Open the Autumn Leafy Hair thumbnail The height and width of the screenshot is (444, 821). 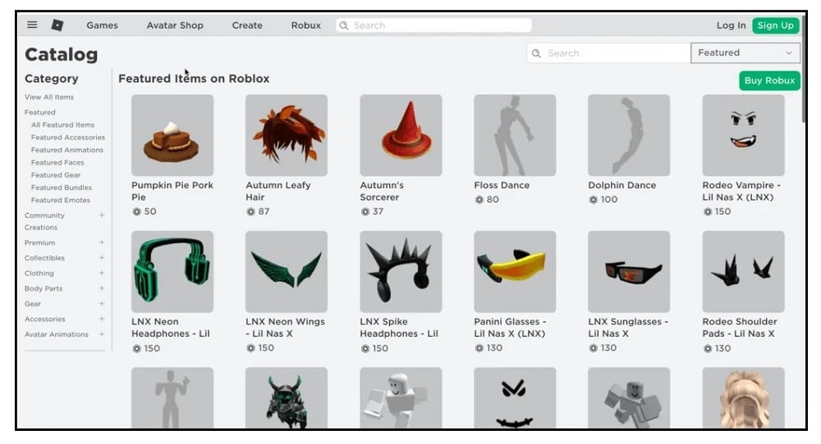click(x=287, y=135)
